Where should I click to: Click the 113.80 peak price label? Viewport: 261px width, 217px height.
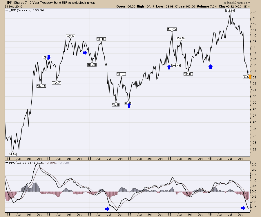pyautogui.click(x=230, y=11)
